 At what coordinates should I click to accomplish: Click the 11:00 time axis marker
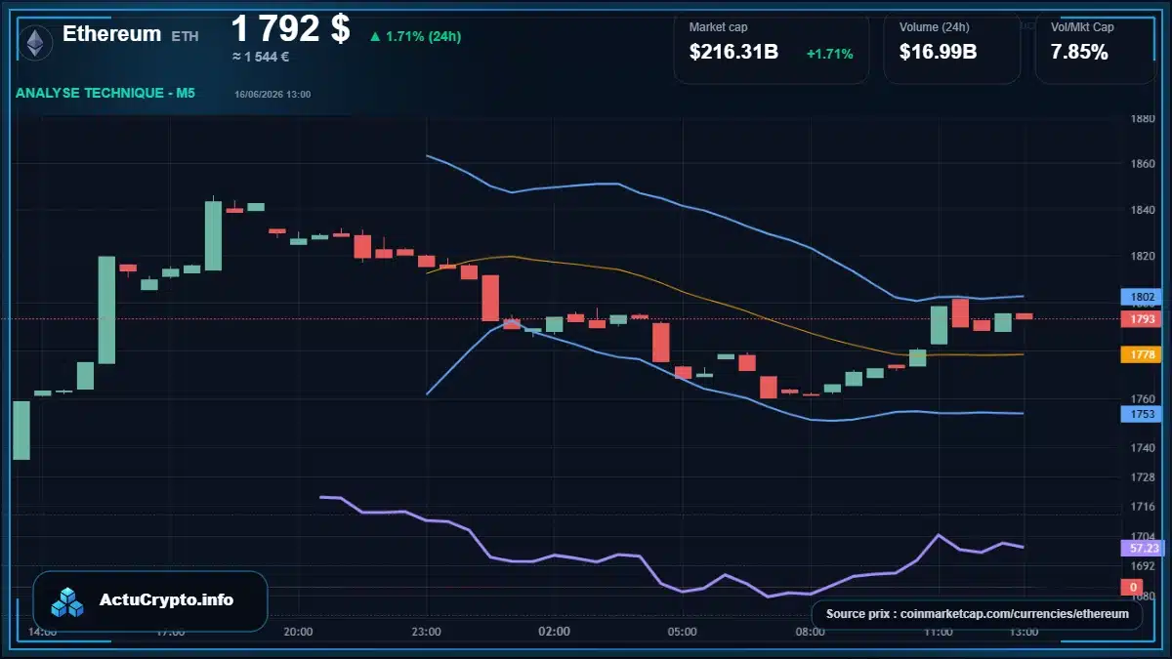pyautogui.click(x=938, y=632)
